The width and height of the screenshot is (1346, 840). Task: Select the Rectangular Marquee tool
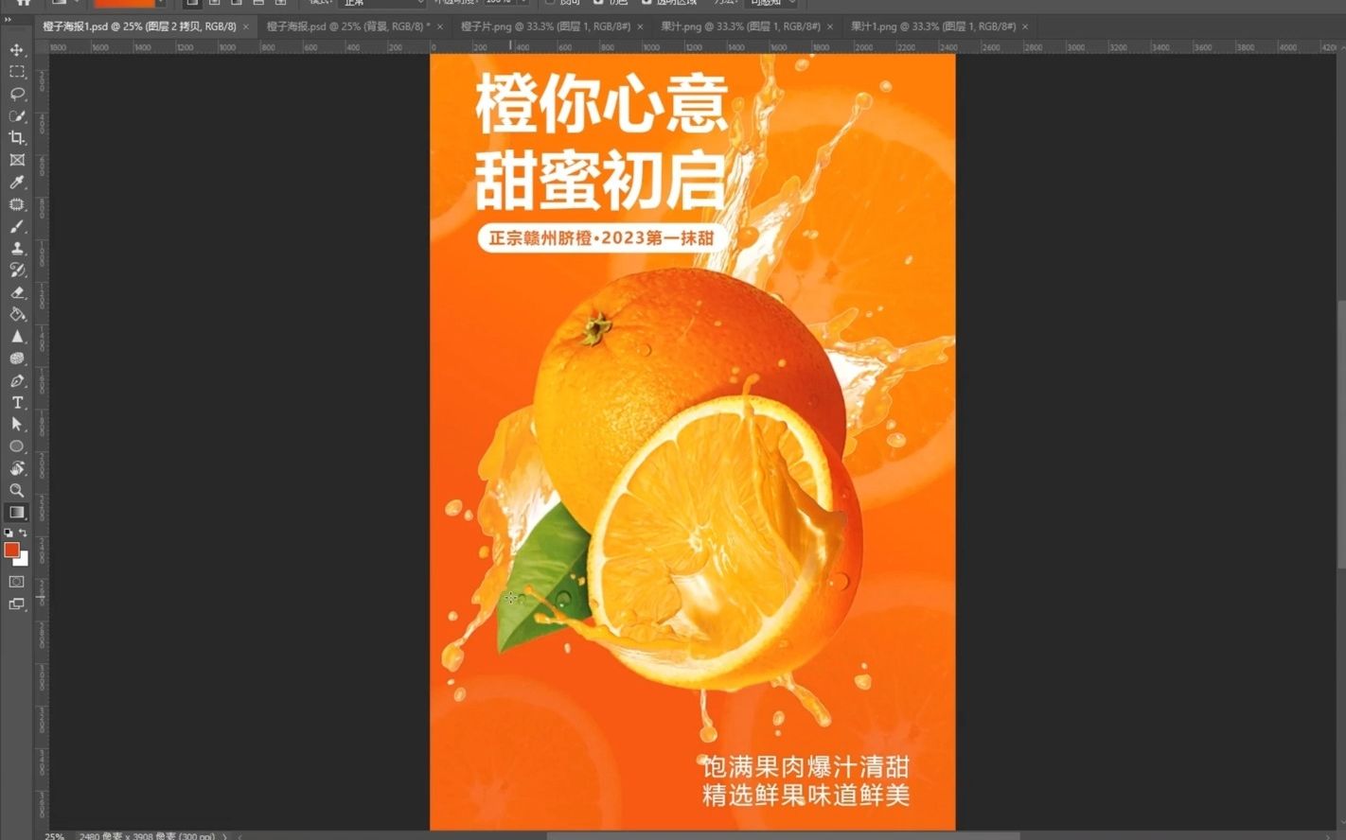[x=17, y=72]
